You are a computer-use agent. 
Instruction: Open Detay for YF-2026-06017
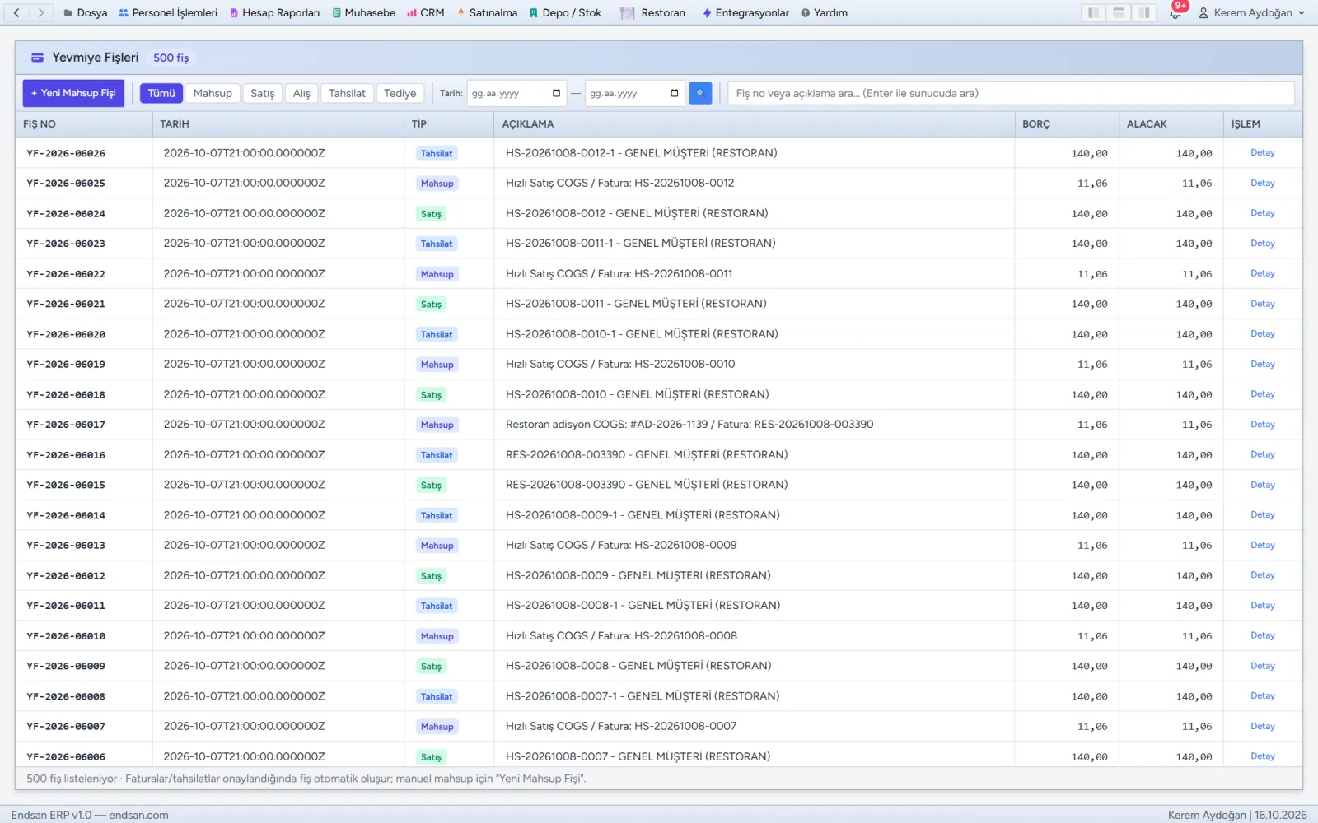(x=1262, y=424)
